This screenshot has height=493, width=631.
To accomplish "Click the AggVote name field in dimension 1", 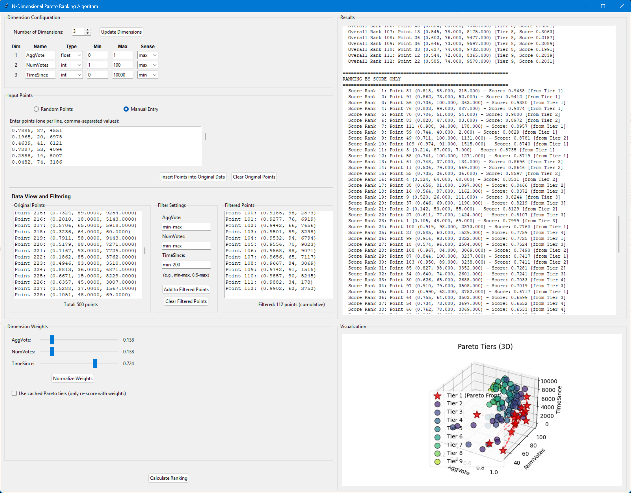I will coord(40,55).
